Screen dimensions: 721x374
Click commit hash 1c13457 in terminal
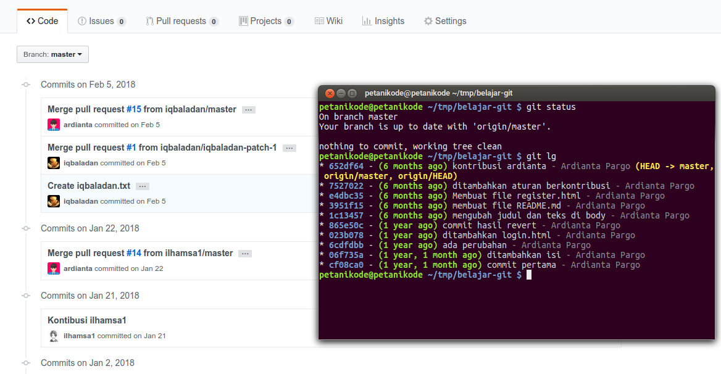(x=346, y=215)
